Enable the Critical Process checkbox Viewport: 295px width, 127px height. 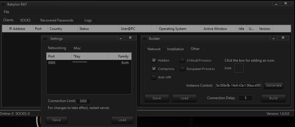pos(183,60)
